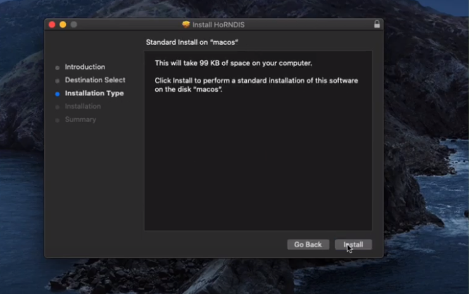Screen dimensions: 469x294
Task: Select the Installation Type step label
Action: coord(94,94)
